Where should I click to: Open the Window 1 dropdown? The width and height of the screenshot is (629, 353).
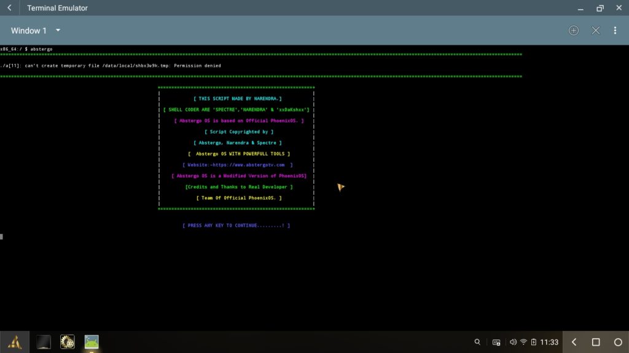point(35,31)
